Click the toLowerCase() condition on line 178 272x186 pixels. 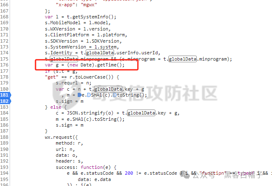click(x=92, y=77)
